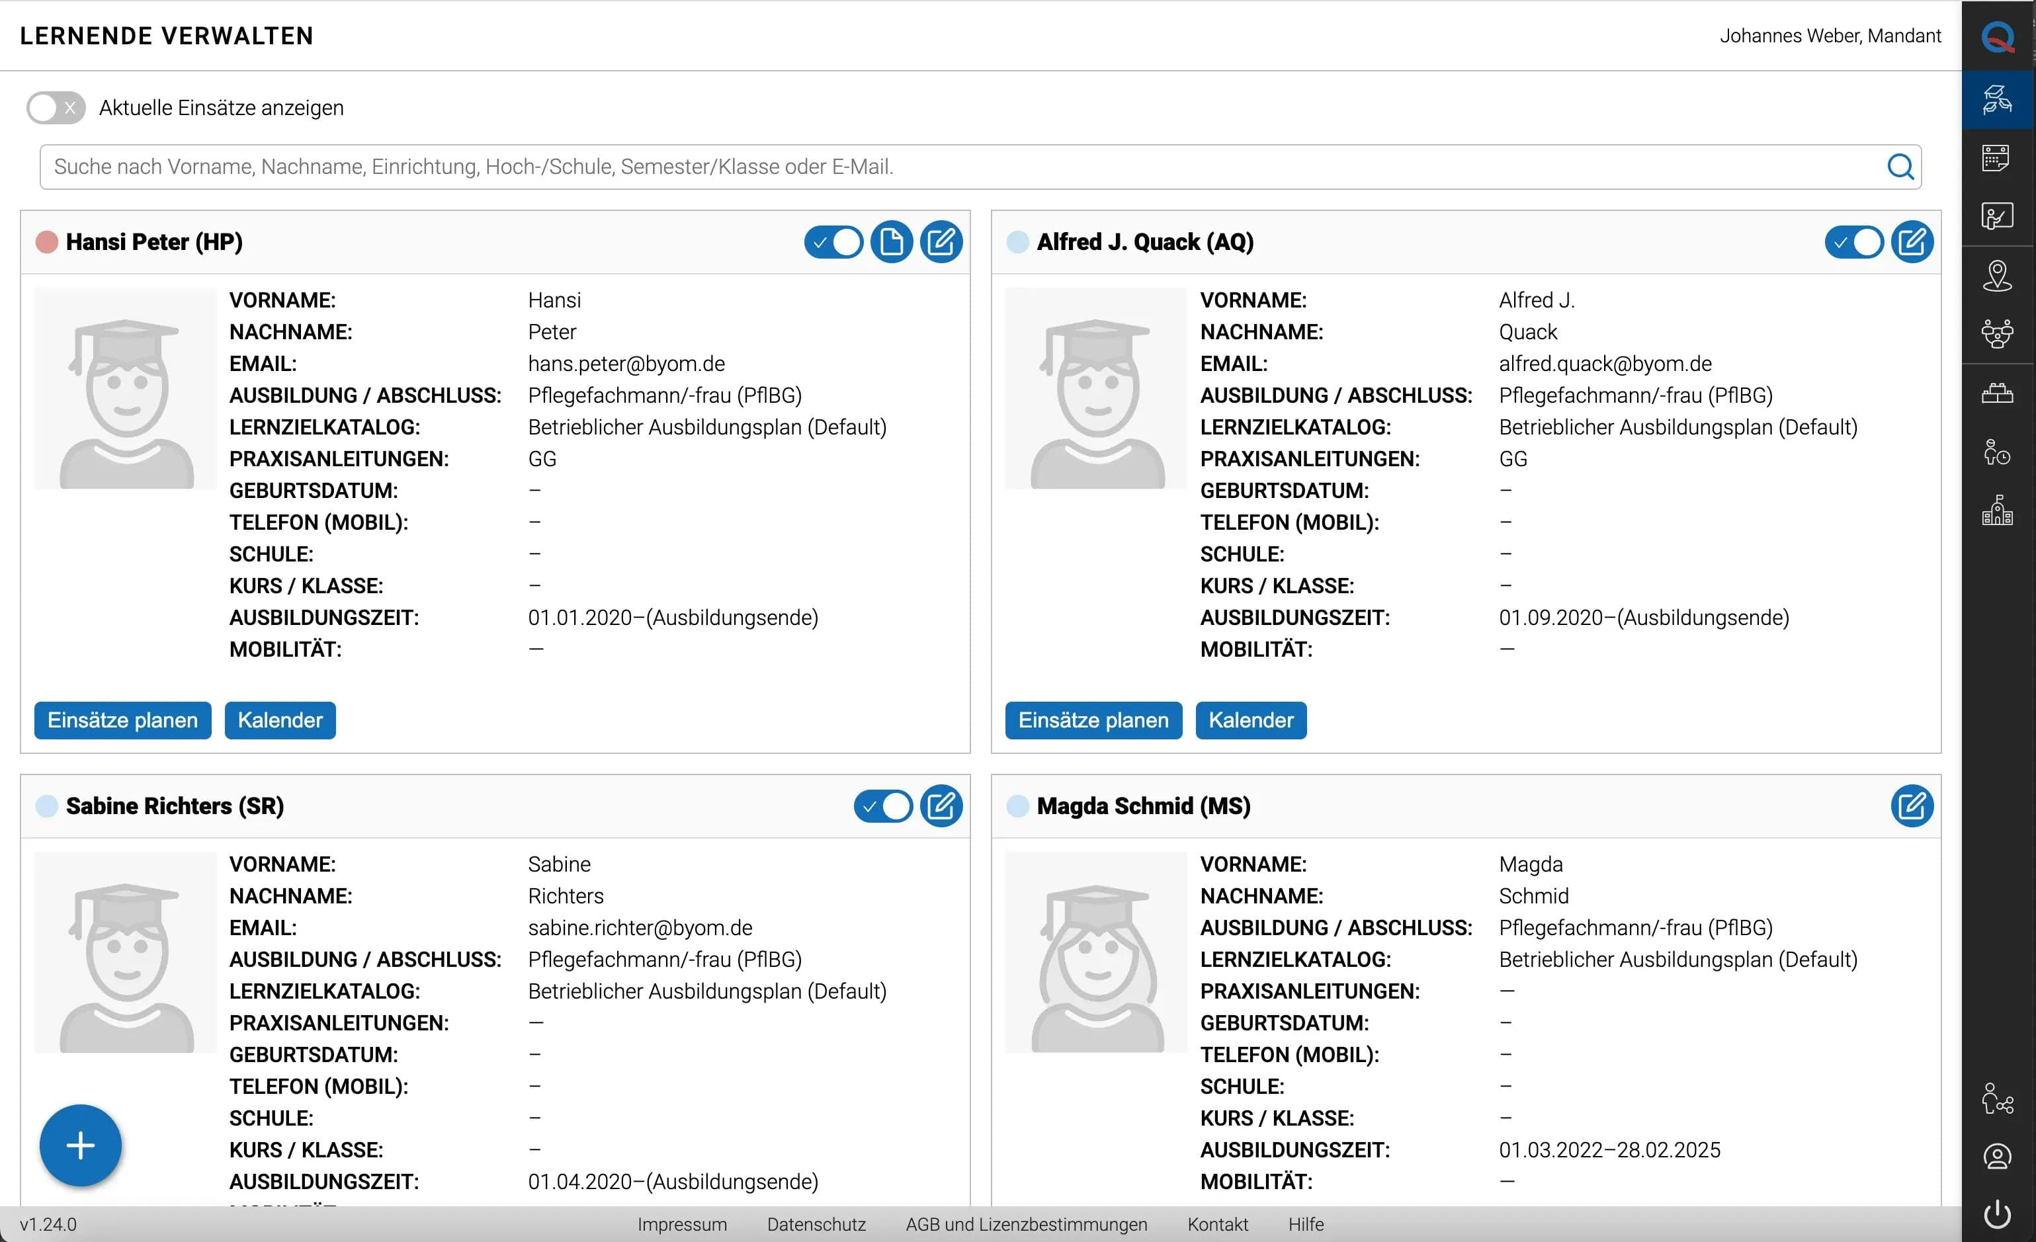Toggle Aktuelle Einsätze anzeigen switch

tap(56, 108)
